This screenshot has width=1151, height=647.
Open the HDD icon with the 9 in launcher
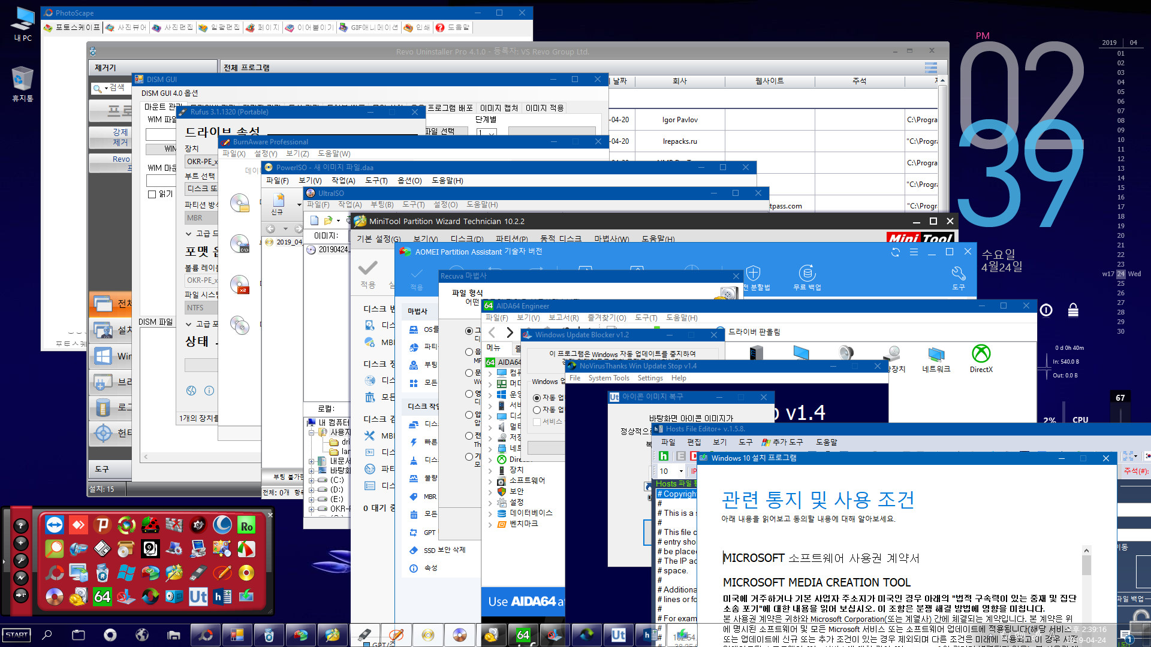pyautogui.click(x=150, y=548)
